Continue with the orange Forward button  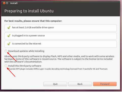[x=105, y=84]
